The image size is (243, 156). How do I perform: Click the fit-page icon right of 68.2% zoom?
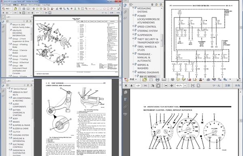pyautogui.click(x=198, y=85)
